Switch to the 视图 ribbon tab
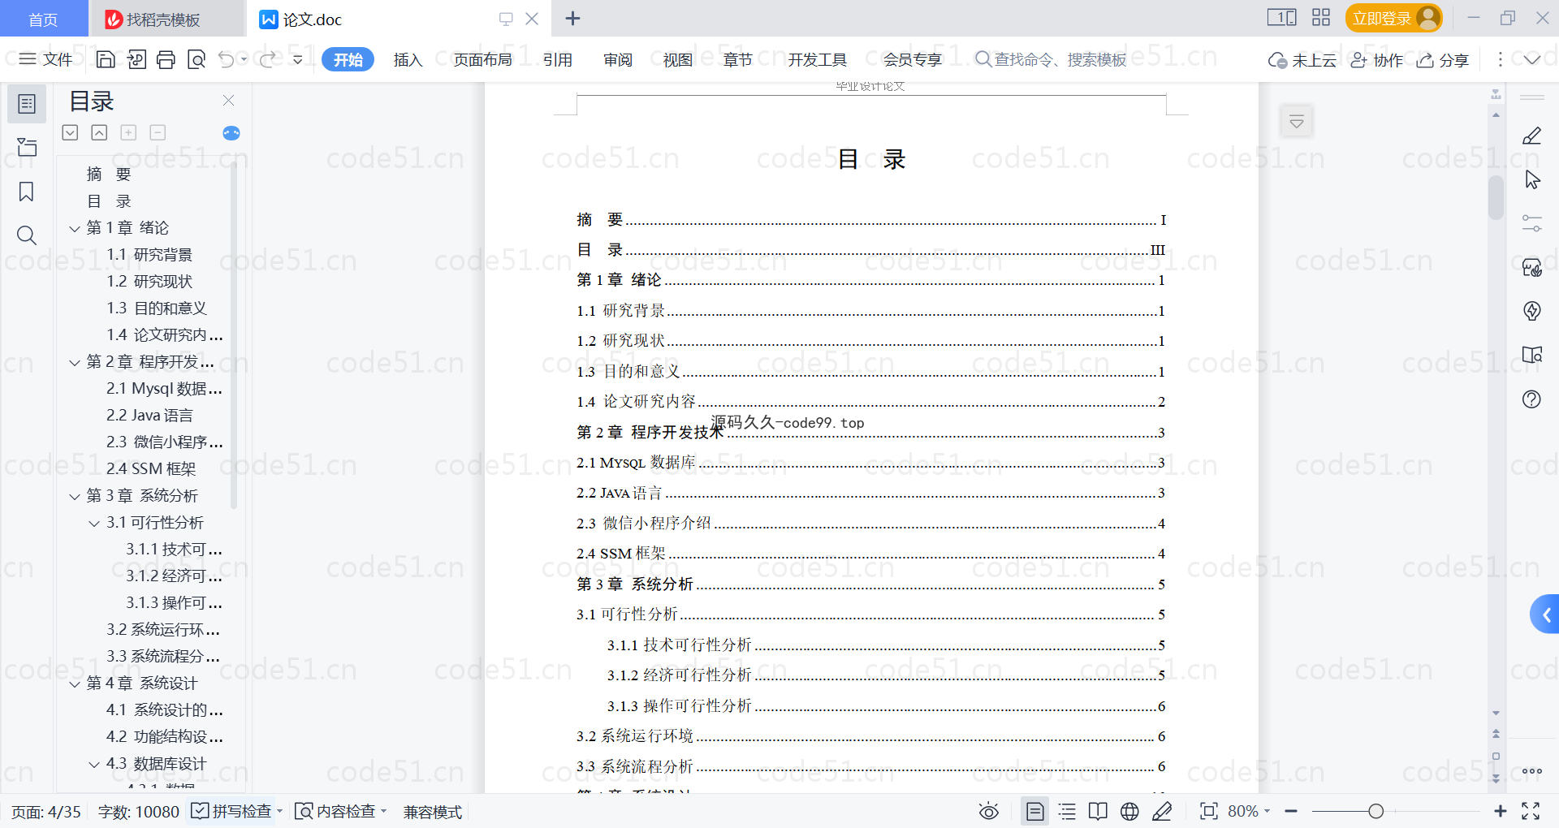This screenshot has height=828, width=1559. [678, 59]
